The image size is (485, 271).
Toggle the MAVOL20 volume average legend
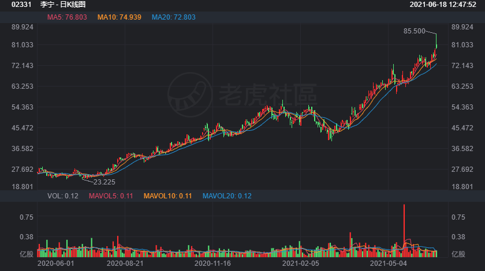point(227,196)
